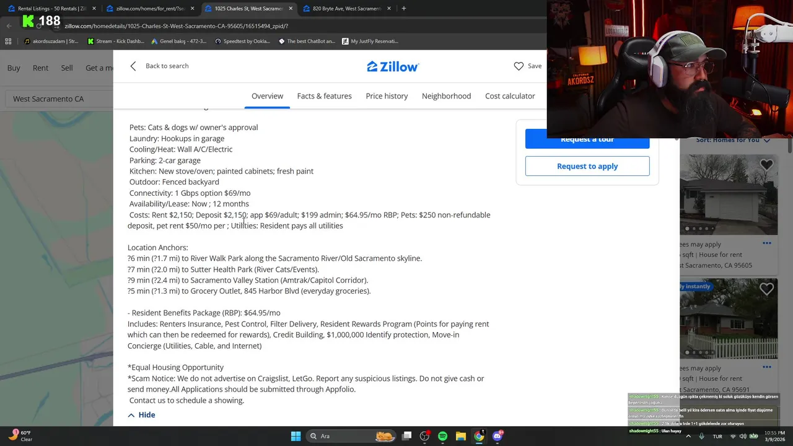Open Discord from the taskbar
This screenshot has height=446, width=793.
pyautogui.click(x=497, y=436)
